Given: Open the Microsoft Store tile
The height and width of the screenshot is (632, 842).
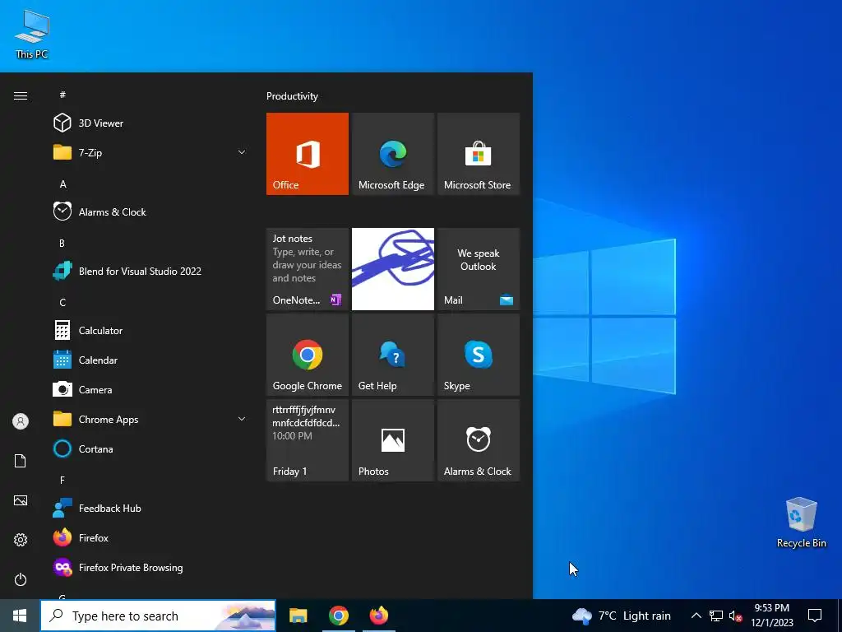Looking at the screenshot, I should tap(479, 154).
